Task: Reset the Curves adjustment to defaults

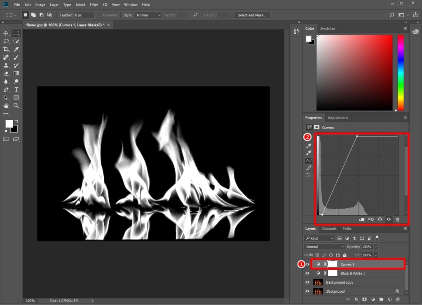Action: (380, 219)
